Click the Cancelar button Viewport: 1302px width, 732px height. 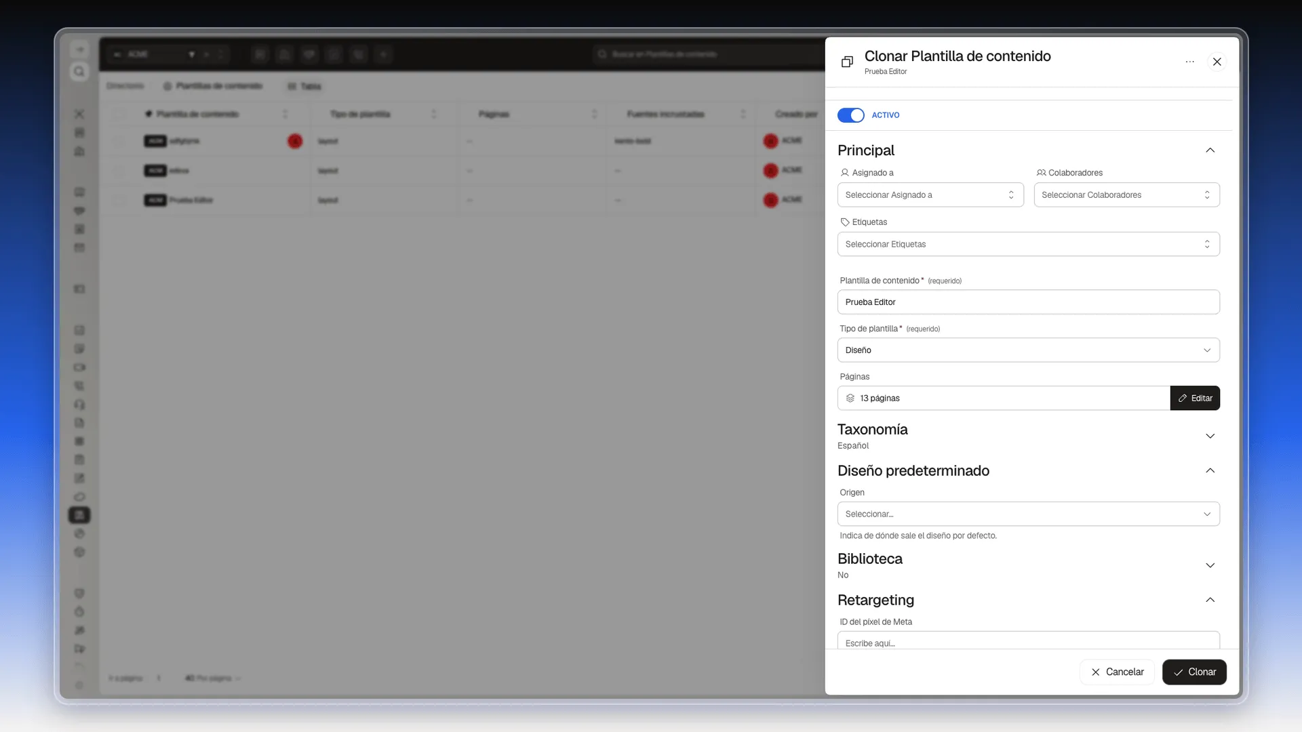[1117, 672]
